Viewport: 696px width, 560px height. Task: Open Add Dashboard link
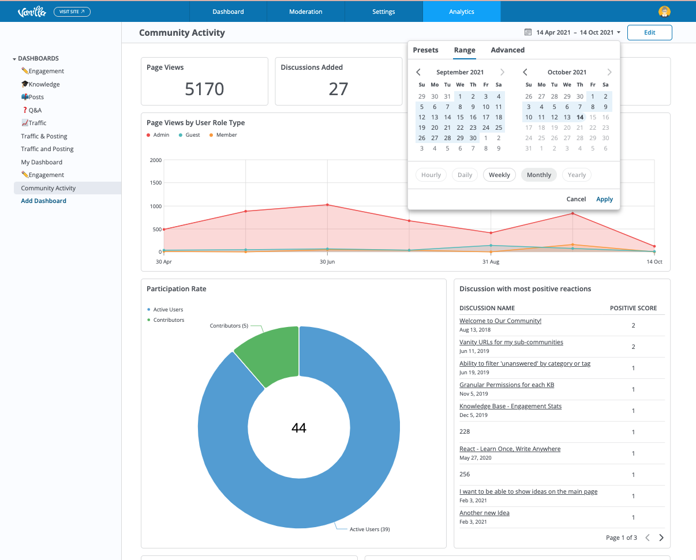44,201
